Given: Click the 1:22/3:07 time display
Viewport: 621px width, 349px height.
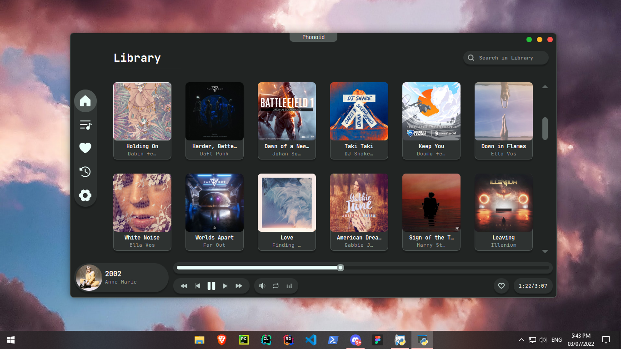Looking at the screenshot, I should click(x=533, y=286).
